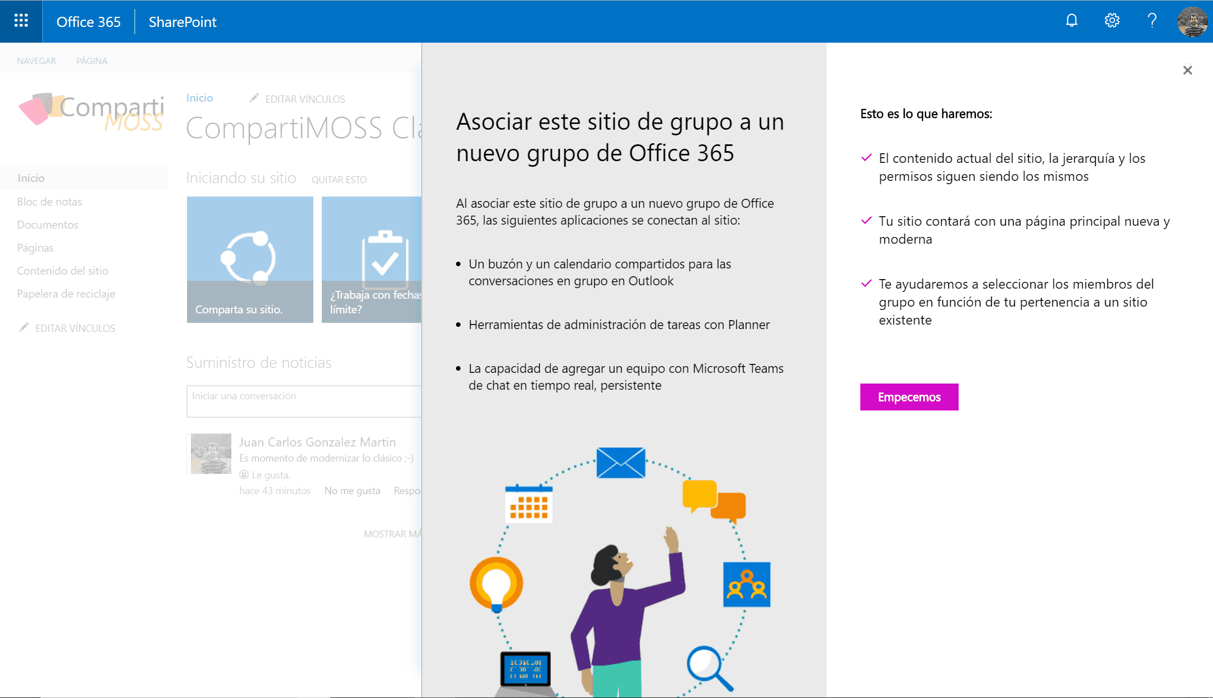Click EDITAR VÍNCULOS in top navigation
The width and height of the screenshot is (1213, 698).
click(305, 99)
